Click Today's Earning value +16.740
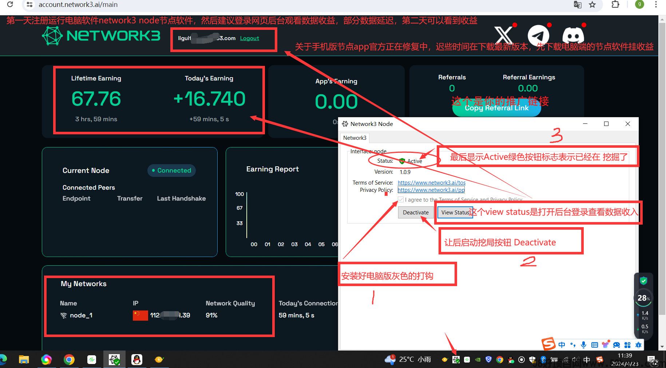Screen dimensions: 666x368 [209, 99]
